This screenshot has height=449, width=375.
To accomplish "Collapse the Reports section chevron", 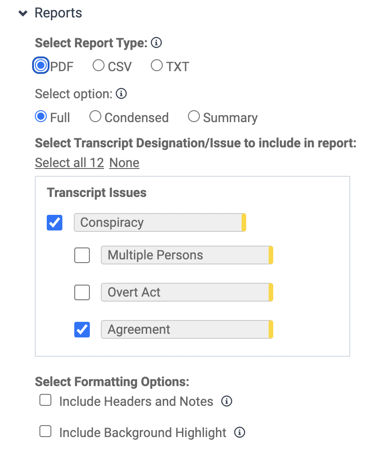I will point(23,13).
